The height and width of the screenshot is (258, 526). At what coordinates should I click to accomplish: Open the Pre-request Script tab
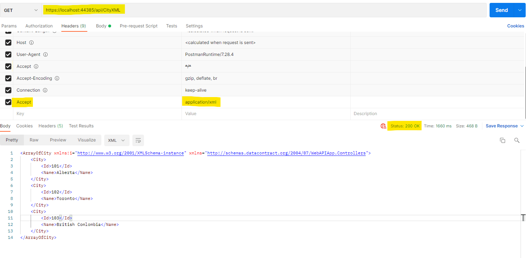[x=139, y=26]
